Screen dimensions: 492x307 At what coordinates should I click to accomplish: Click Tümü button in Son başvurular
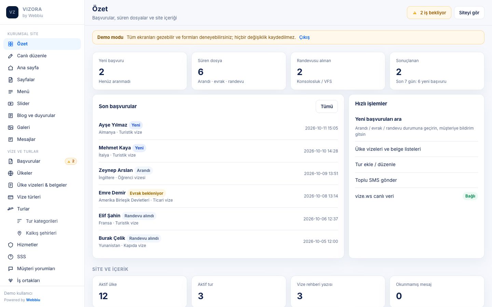[x=327, y=106]
